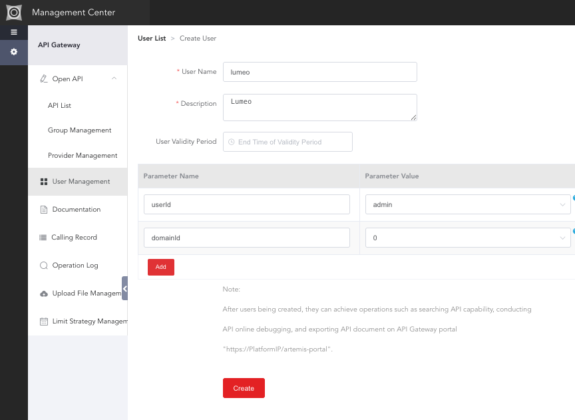Click the Upload File cloud icon
Screen dimensions: 575x420
point(44,294)
